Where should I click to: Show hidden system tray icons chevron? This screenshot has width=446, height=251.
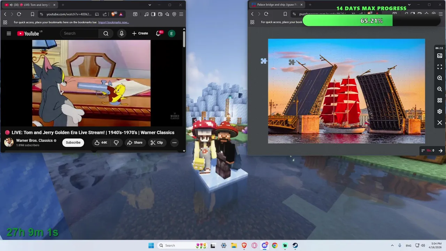tap(392, 245)
